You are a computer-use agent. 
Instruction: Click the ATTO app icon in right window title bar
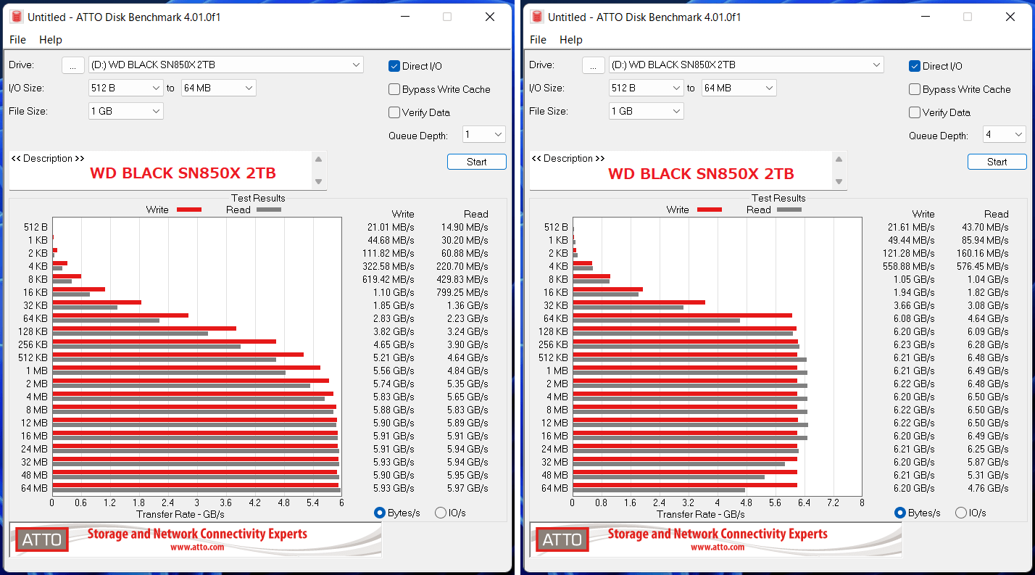click(537, 17)
